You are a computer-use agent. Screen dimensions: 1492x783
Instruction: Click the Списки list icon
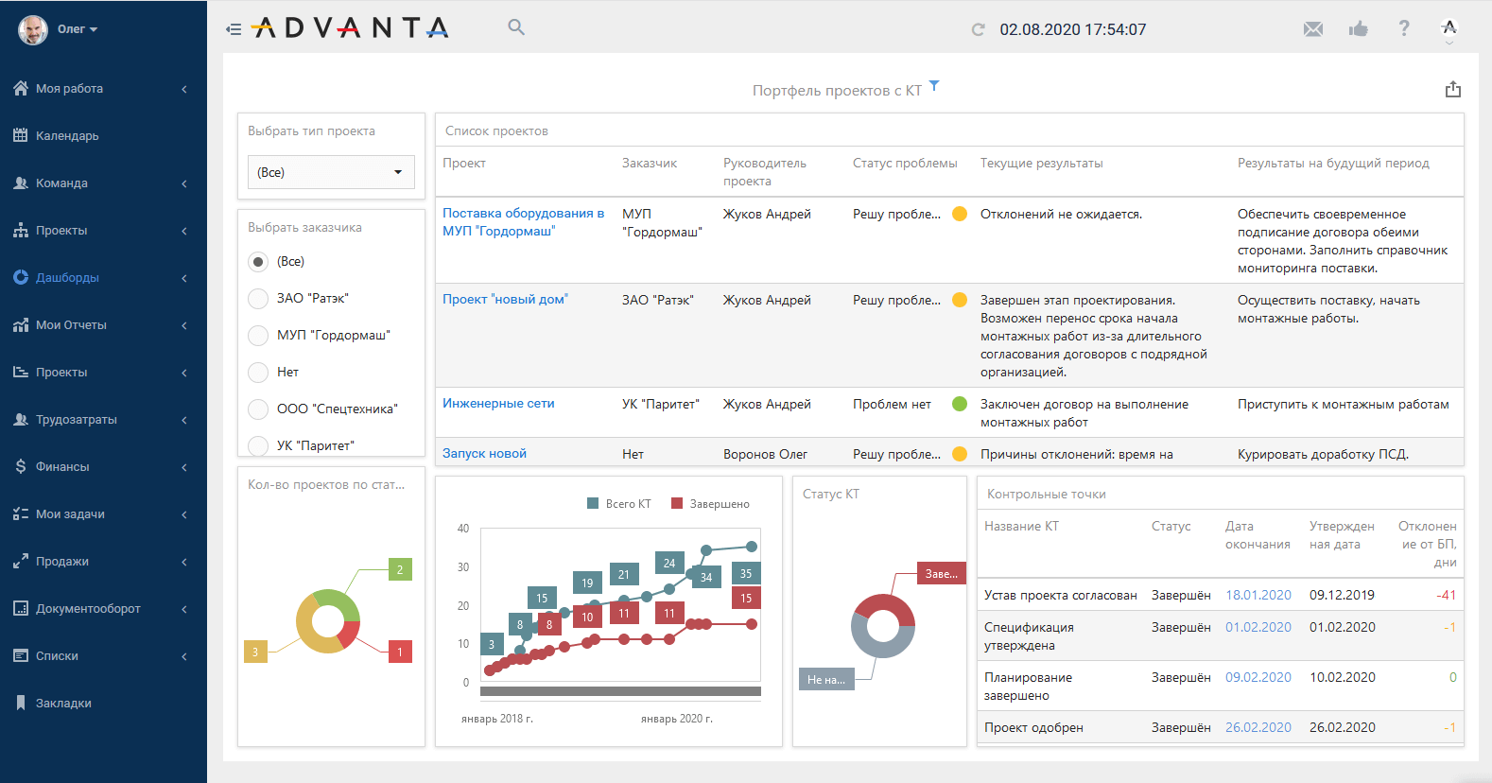[21, 655]
